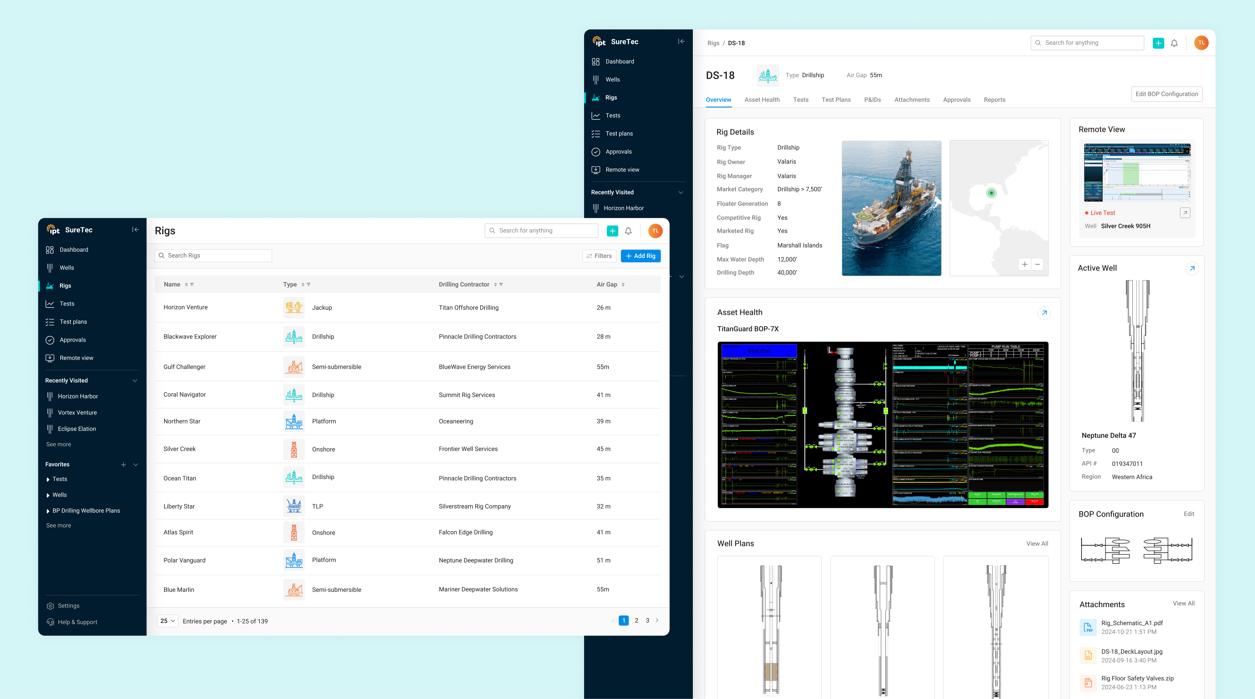The image size is (1255, 699).
Task: Open the Test Plans tab
Action: [836, 100]
